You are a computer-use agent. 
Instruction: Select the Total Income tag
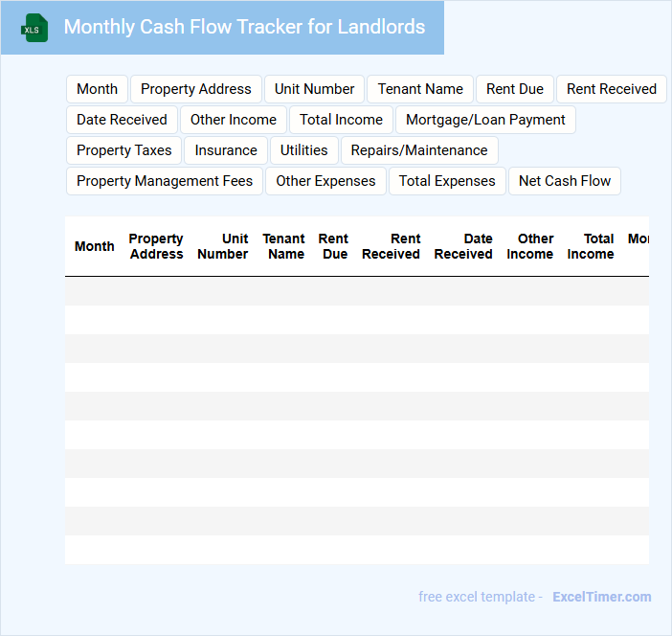pyautogui.click(x=341, y=120)
